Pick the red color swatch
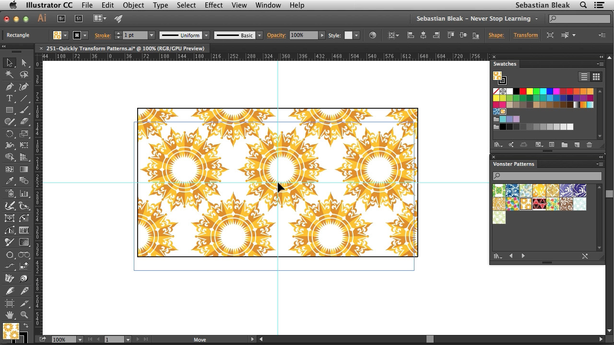614x345 pixels. pyautogui.click(x=523, y=91)
